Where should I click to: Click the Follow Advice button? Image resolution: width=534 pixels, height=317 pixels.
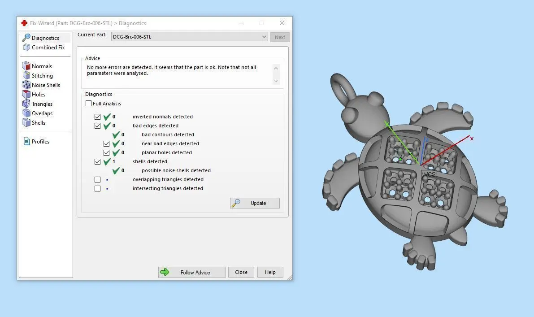coord(192,273)
